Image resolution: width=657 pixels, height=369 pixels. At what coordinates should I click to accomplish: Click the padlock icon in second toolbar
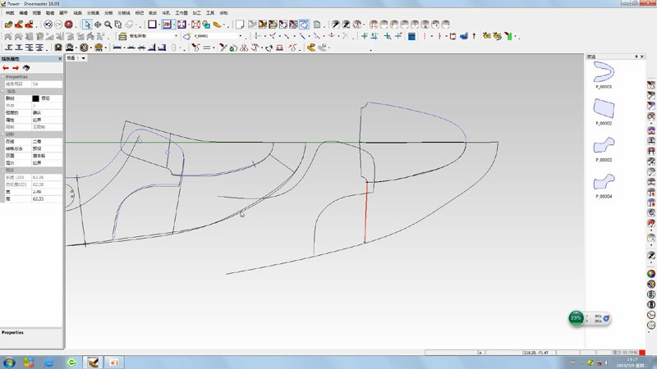122,36
